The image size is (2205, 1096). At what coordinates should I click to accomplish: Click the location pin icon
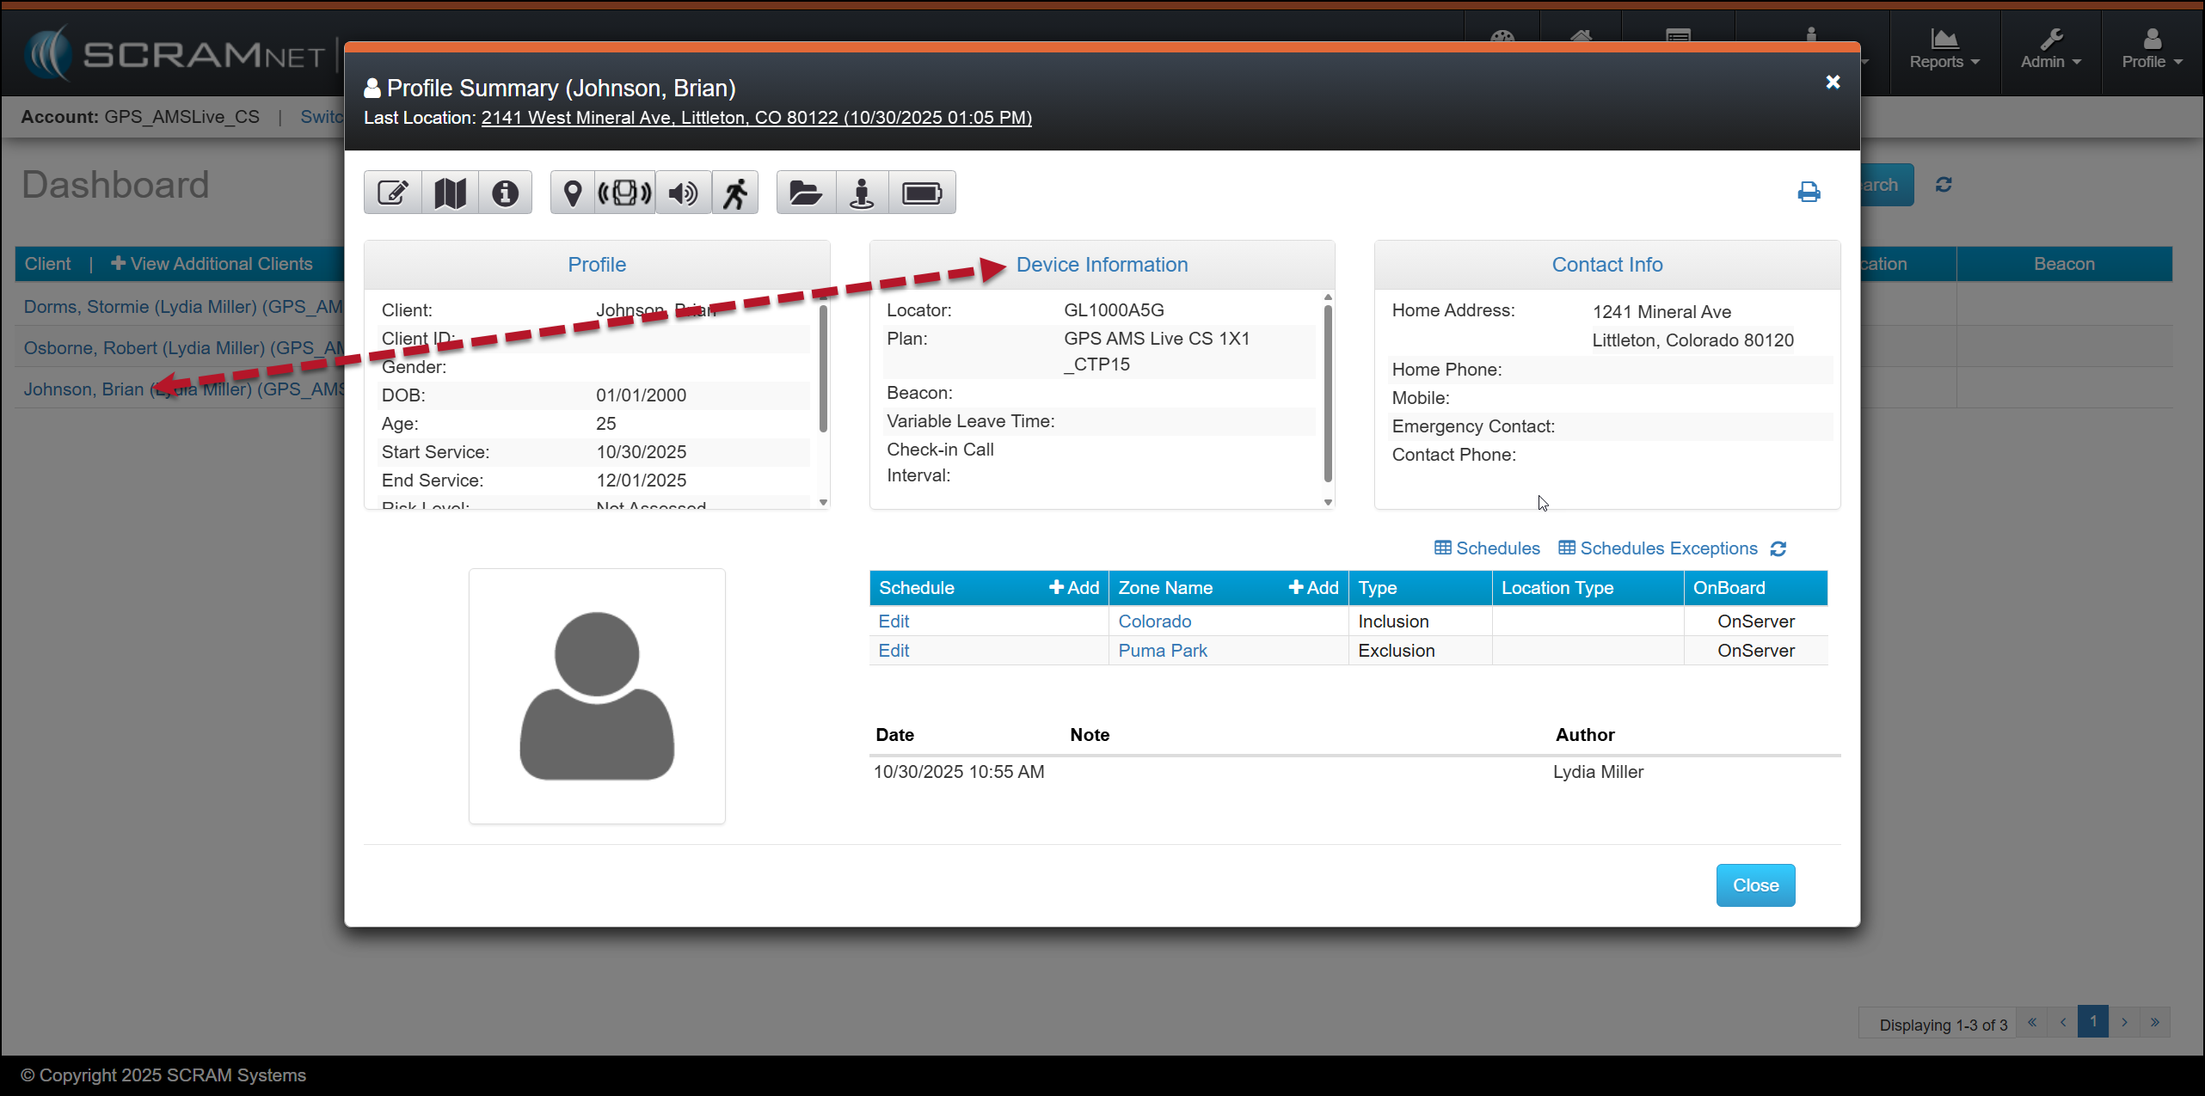[x=572, y=193]
